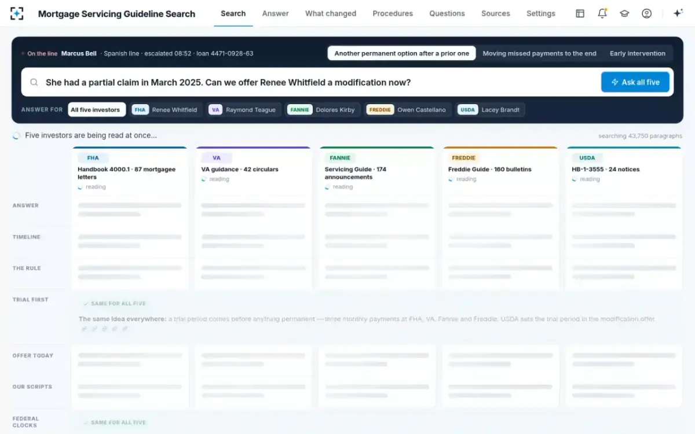695x434 pixels.
Task: Click the VA column header badge
Action: click(217, 158)
